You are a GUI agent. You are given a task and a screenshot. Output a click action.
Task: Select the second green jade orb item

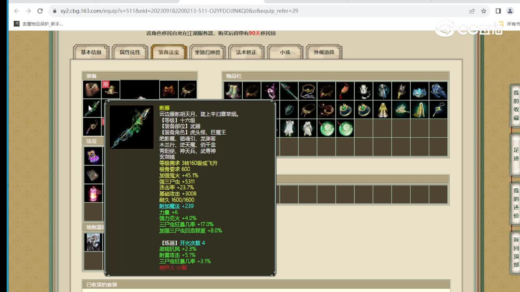point(345,128)
